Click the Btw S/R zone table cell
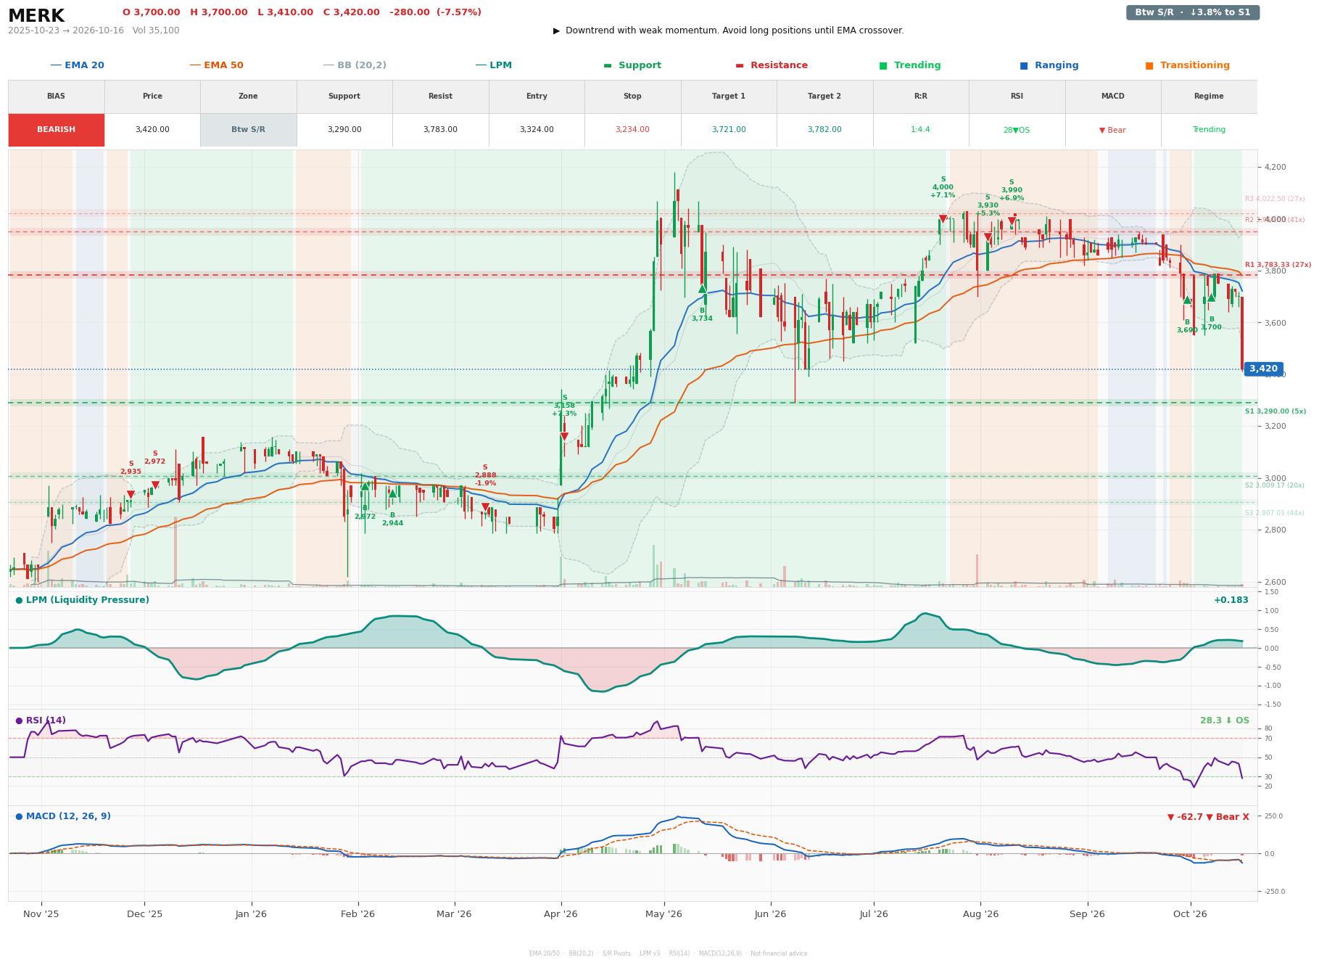The width and height of the screenshot is (1319, 965). [248, 130]
